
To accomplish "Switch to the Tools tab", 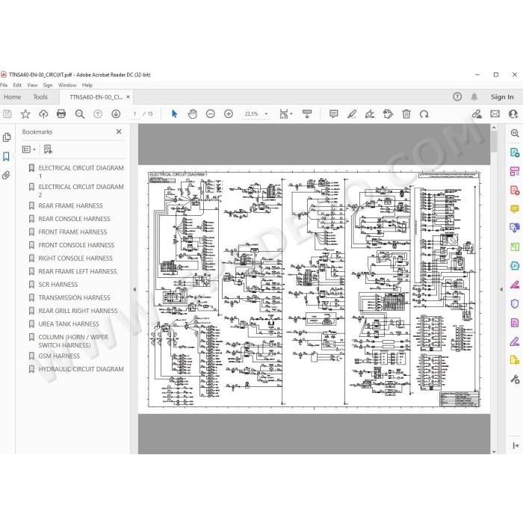I will click(40, 96).
